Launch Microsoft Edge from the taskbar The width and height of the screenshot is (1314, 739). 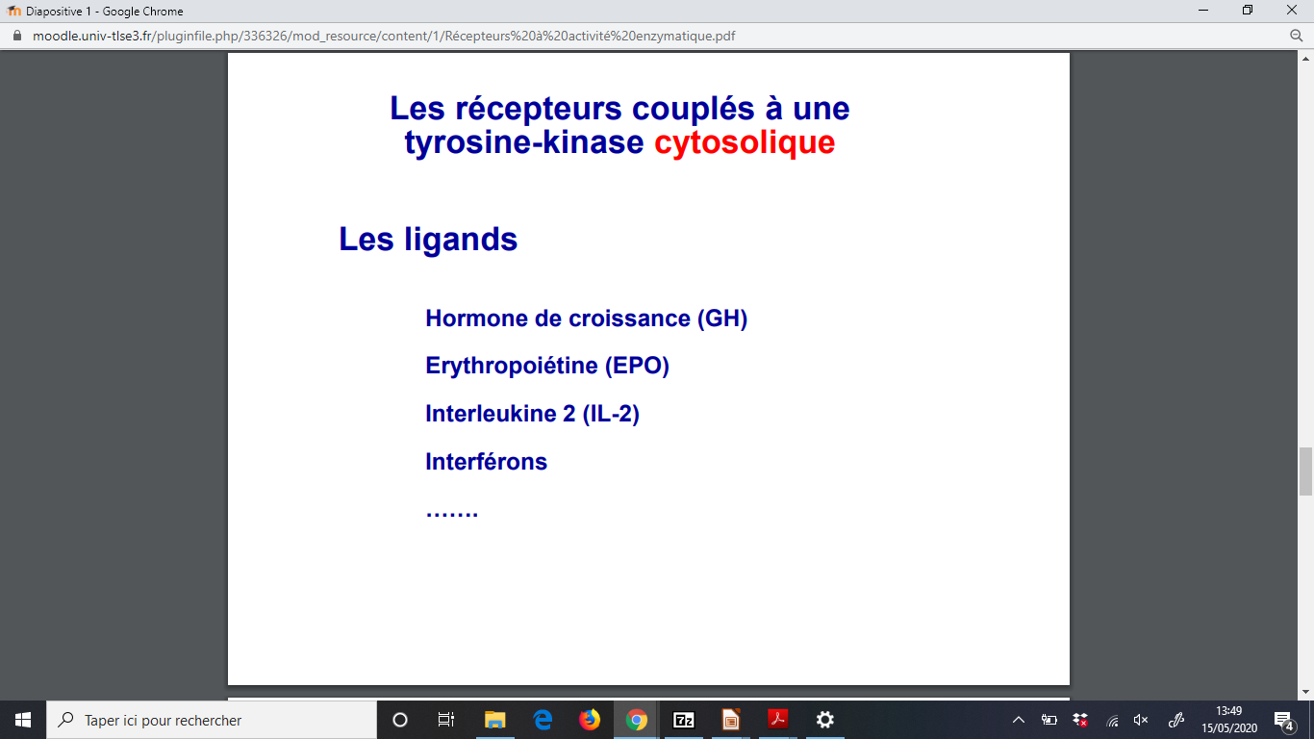543,720
